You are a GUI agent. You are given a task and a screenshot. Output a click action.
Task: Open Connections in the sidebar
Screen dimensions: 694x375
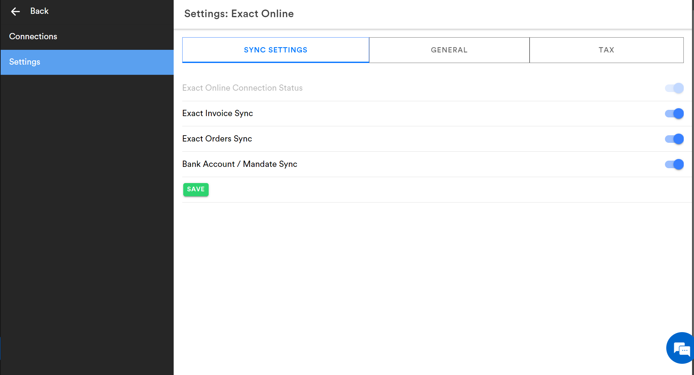87,37
